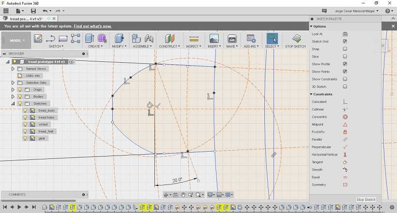
Task: Click the Save icon
Action: [x=33, y=11]
